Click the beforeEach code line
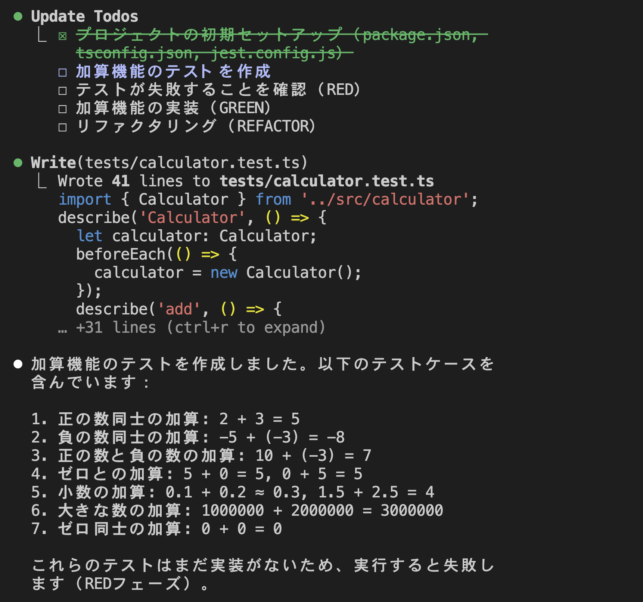This screenshot has height=602, width=643. 156,254
